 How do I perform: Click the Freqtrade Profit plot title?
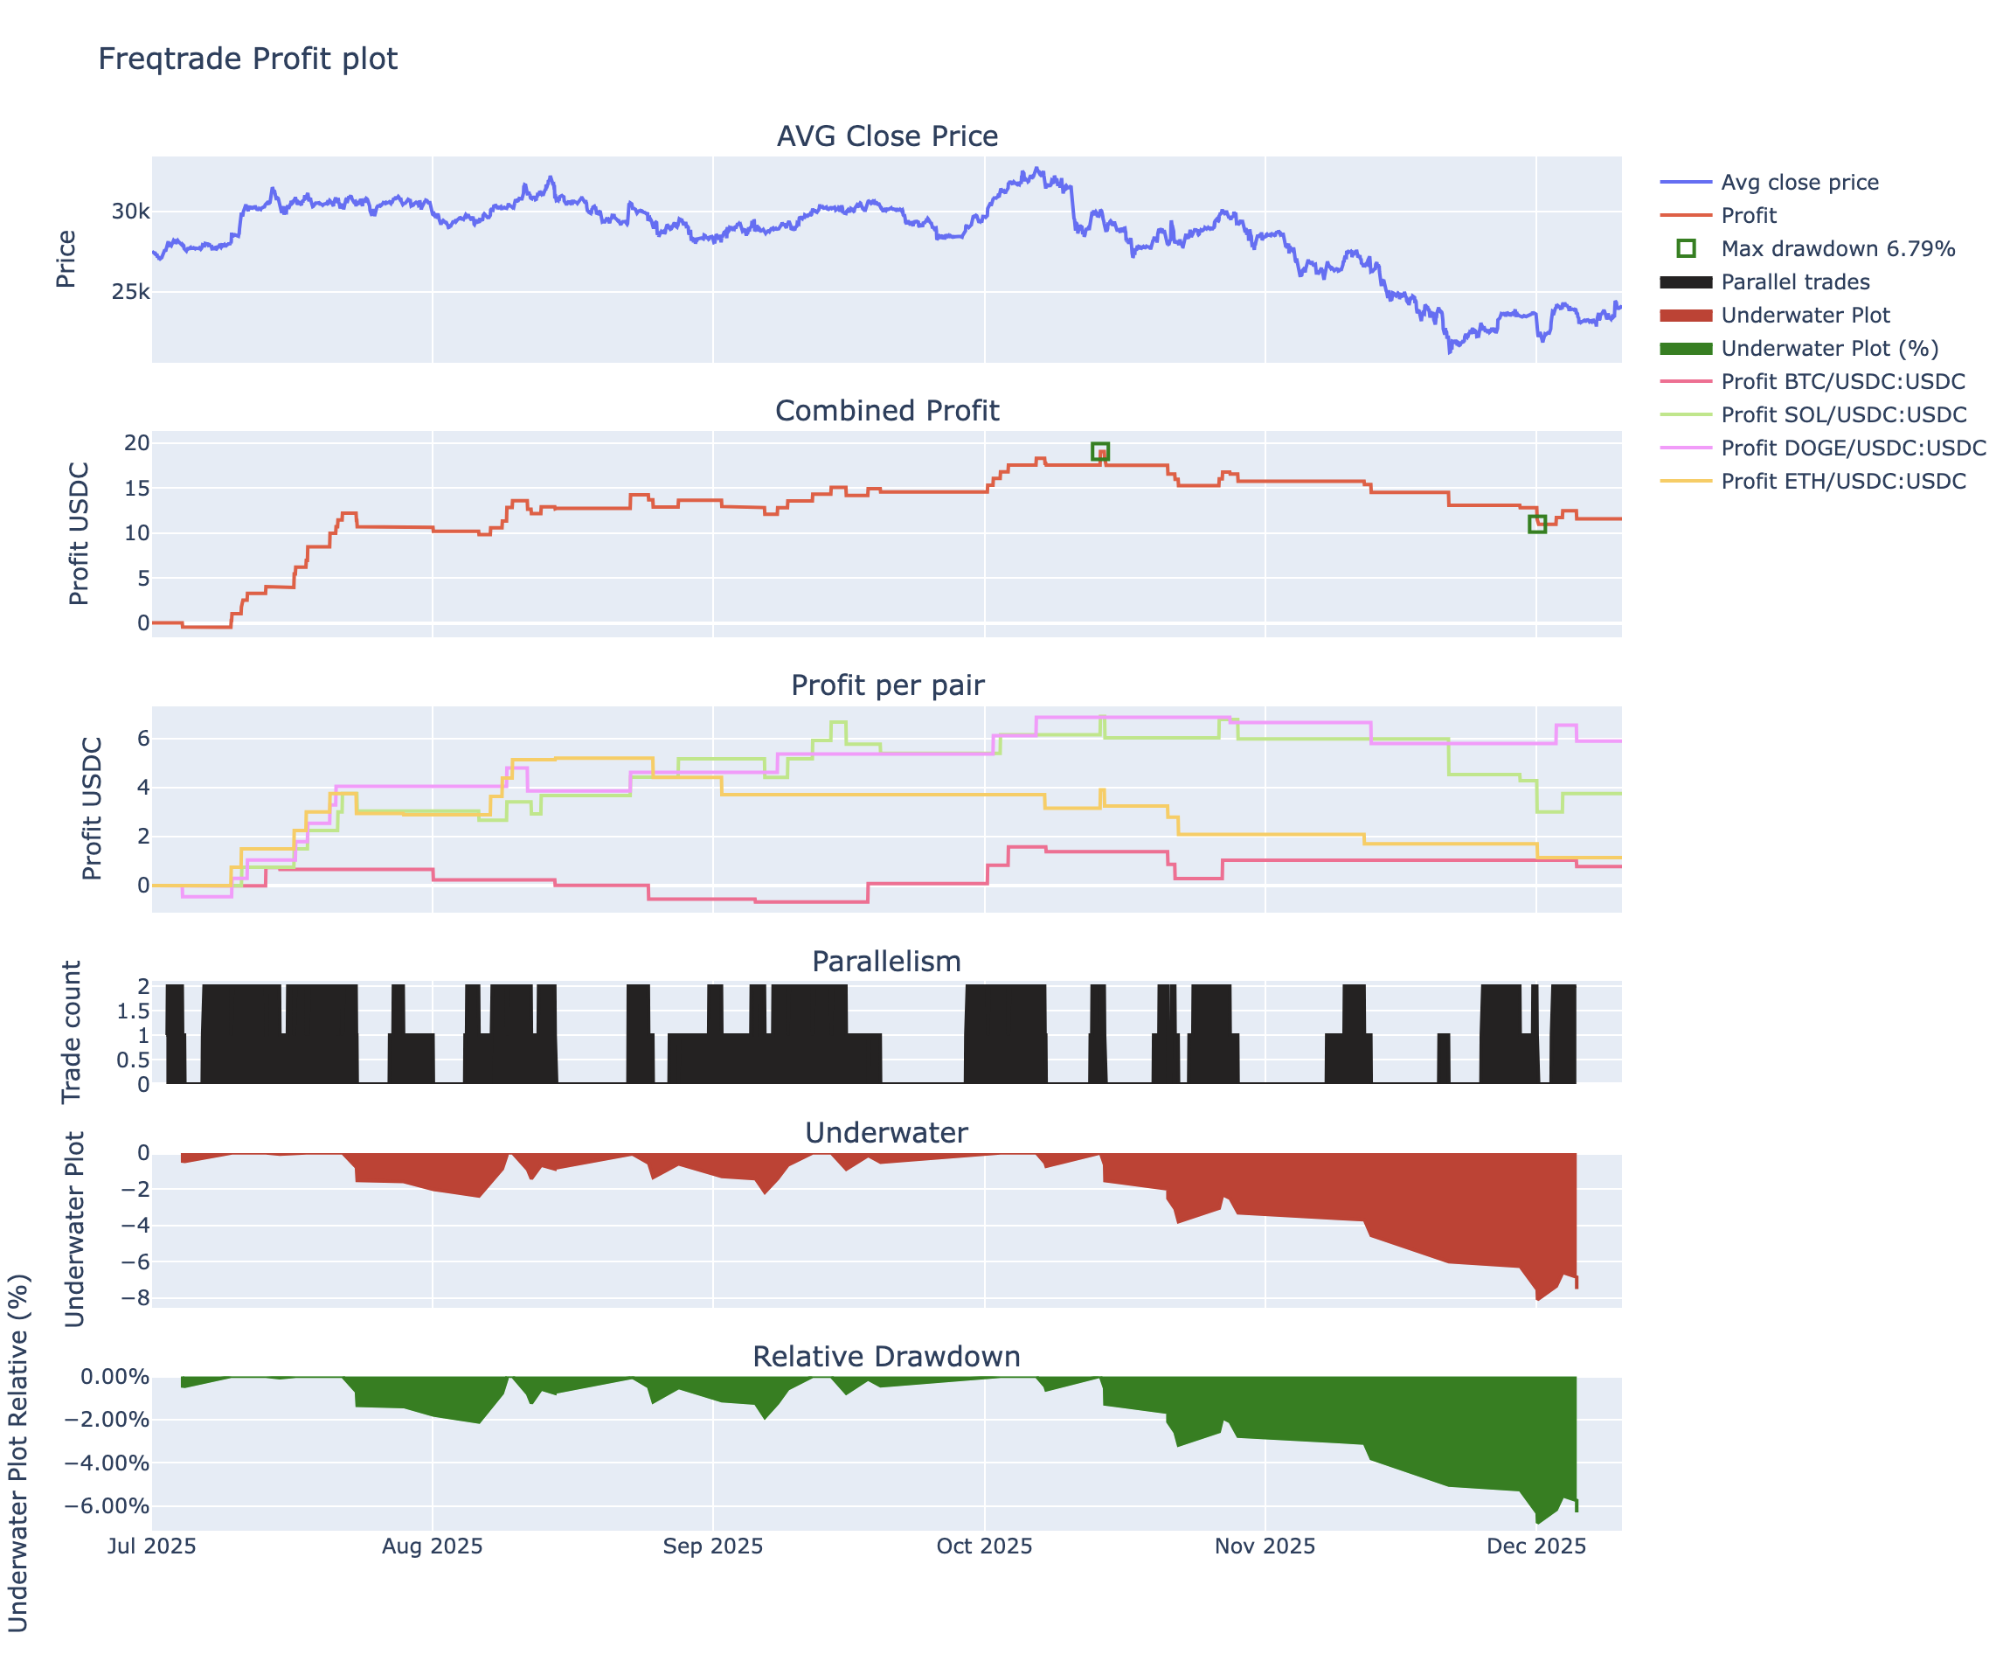pos(247,59)
